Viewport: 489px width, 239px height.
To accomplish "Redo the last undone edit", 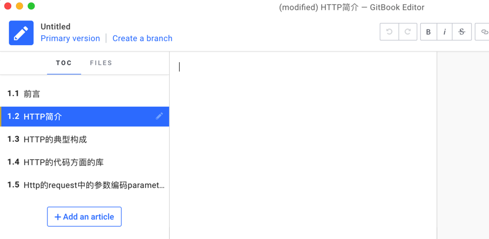I will click(407, 32).
